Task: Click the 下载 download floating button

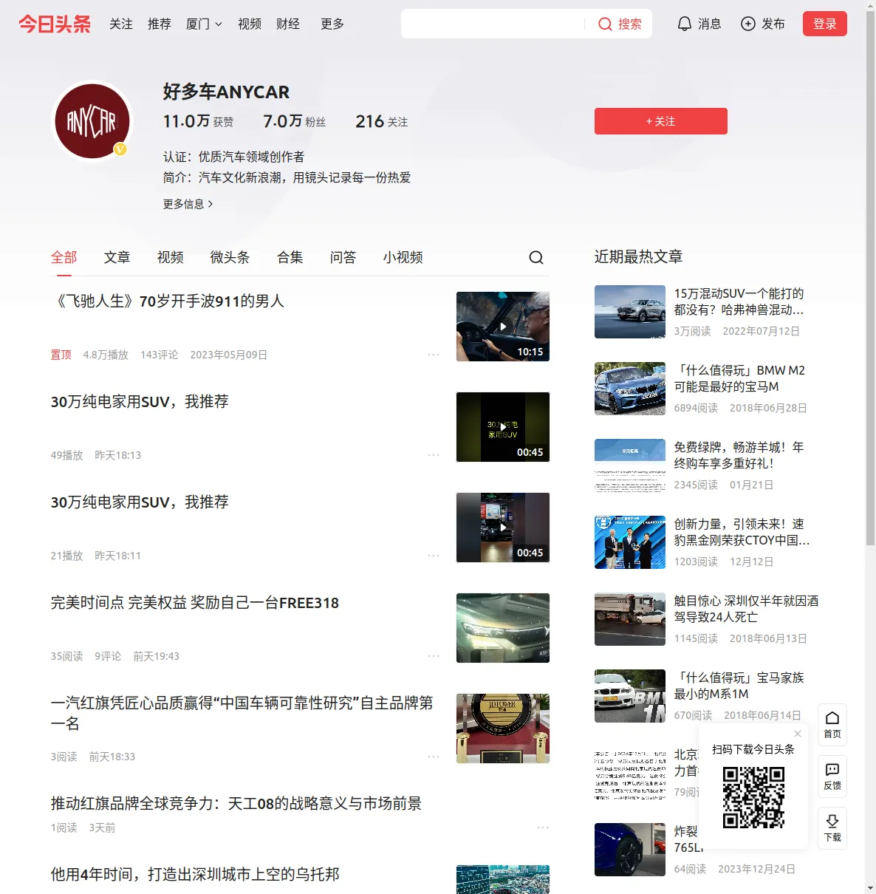Action: [832, 828]
